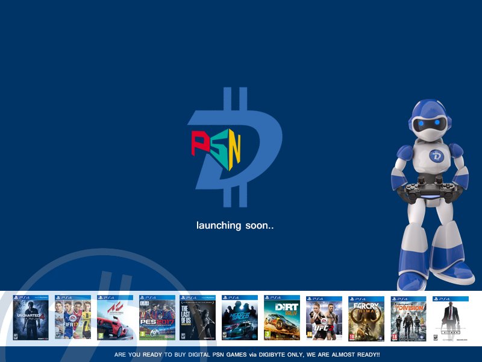Image resolution: width=482 pixels, height=362 pixels.
Task: Open the Assetto Corsa game cover
Action: click(x=115, y=318)
